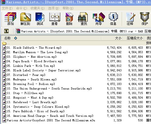
Task: Click file icon of 08. Mudvayne track
Action: point(4,79)
